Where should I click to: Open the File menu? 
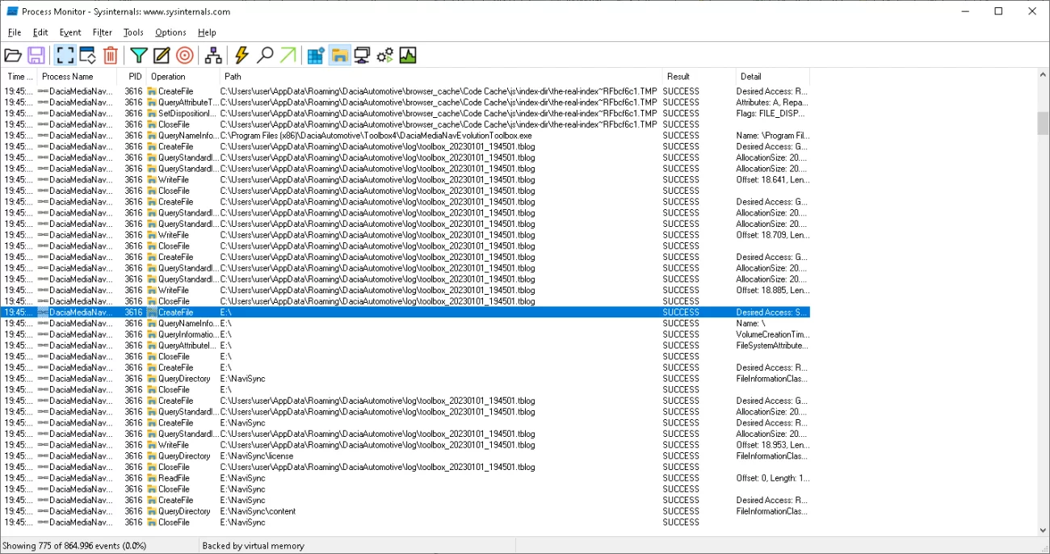click(x=15, y=32)
